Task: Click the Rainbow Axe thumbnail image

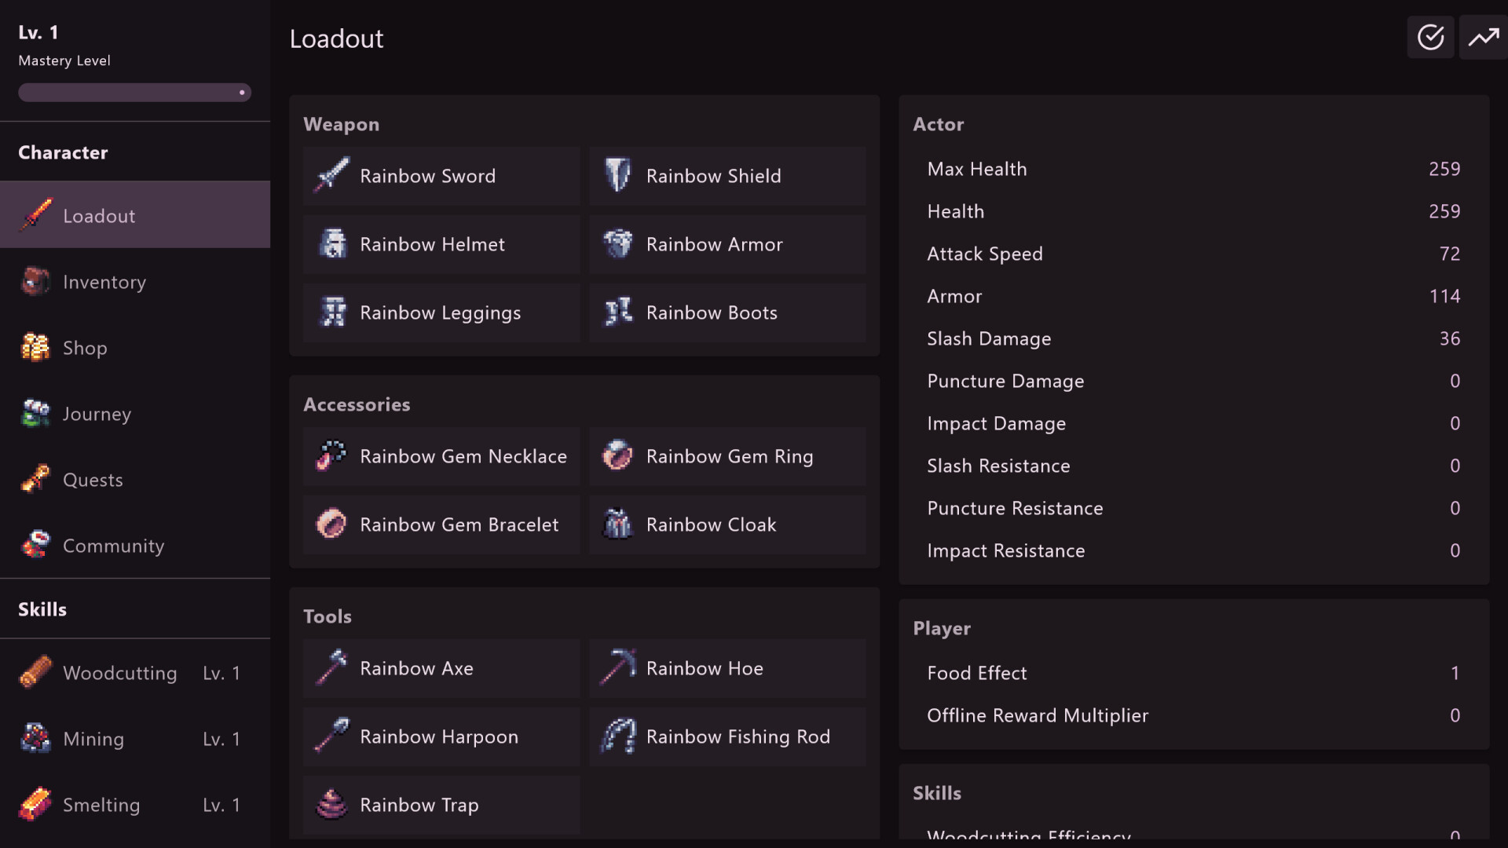Action: click(x=331, y=668)
